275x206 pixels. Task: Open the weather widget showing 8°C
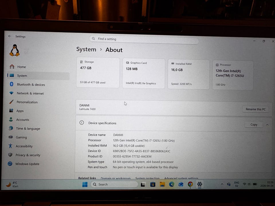coord(12,185)
